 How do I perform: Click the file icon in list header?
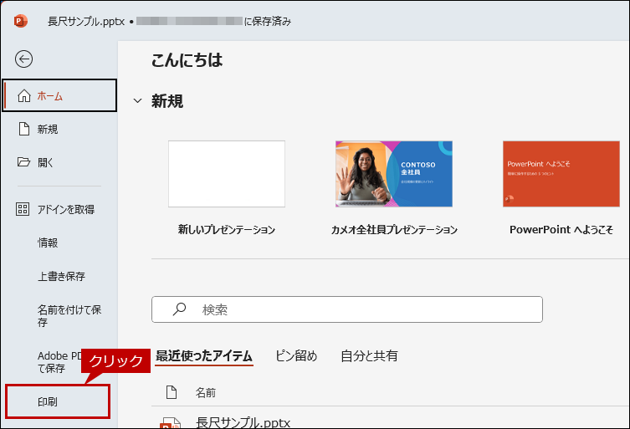click(172, 392)
